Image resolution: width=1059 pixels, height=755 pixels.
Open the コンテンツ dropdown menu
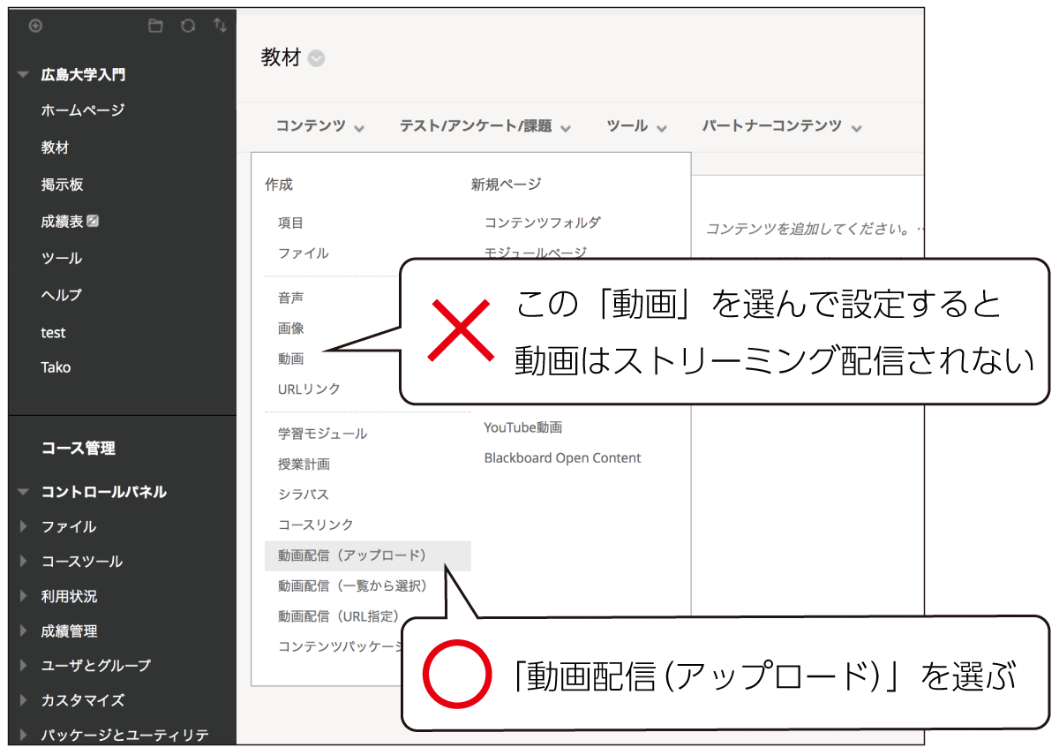point(319,126)
